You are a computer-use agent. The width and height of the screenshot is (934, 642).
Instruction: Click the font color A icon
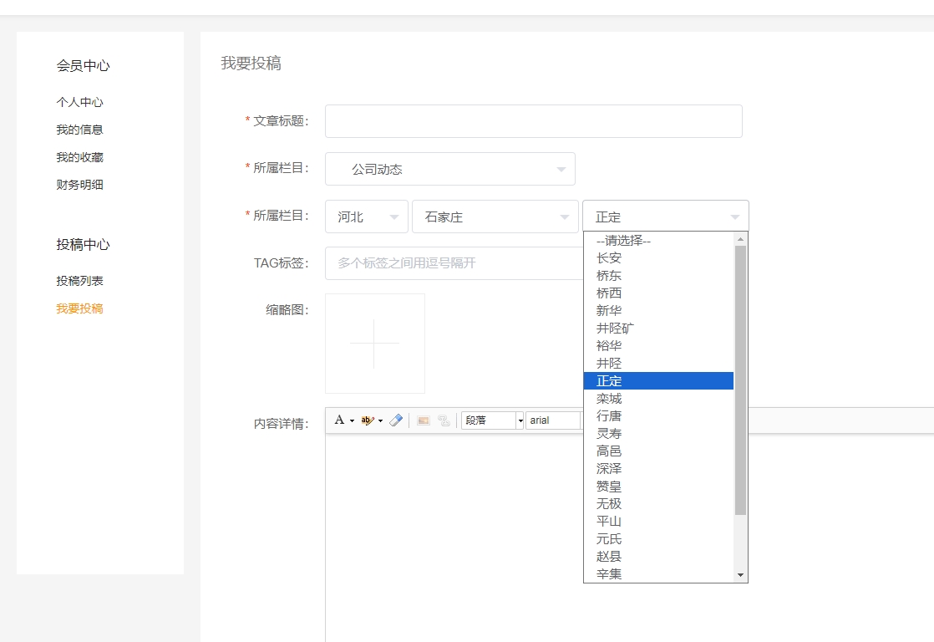pos(339,420)
